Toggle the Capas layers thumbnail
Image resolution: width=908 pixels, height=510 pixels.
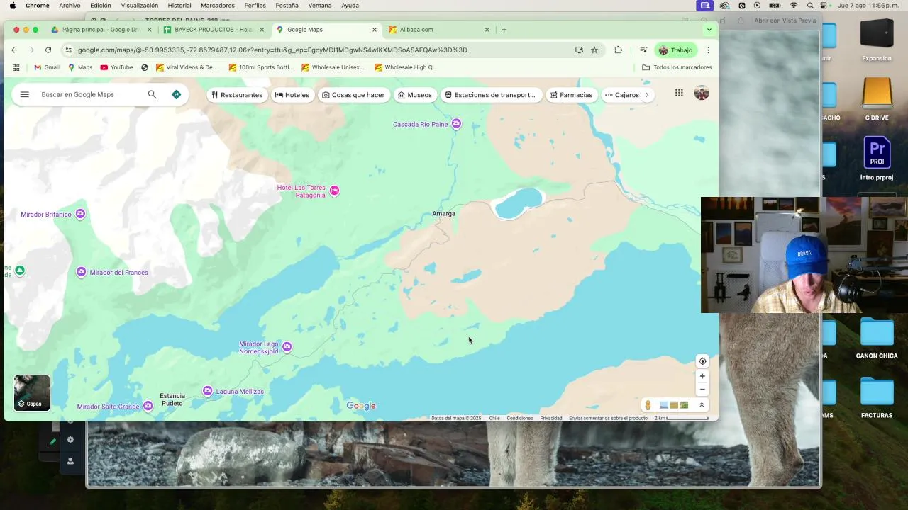tap(32, 393)
